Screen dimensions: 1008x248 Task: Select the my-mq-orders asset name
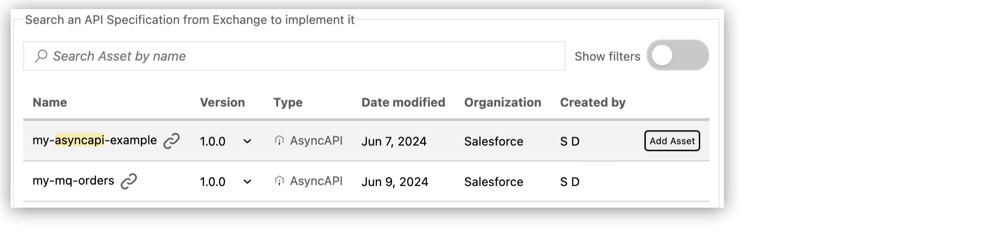coord(73,181)
